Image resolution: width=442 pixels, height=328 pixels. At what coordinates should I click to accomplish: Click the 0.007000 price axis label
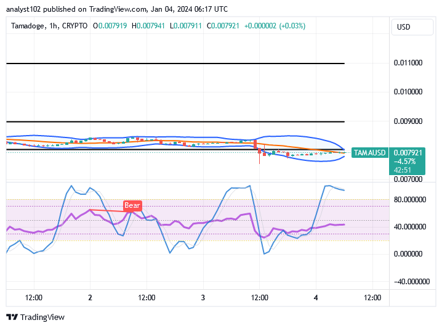click(x=408, y=179)
